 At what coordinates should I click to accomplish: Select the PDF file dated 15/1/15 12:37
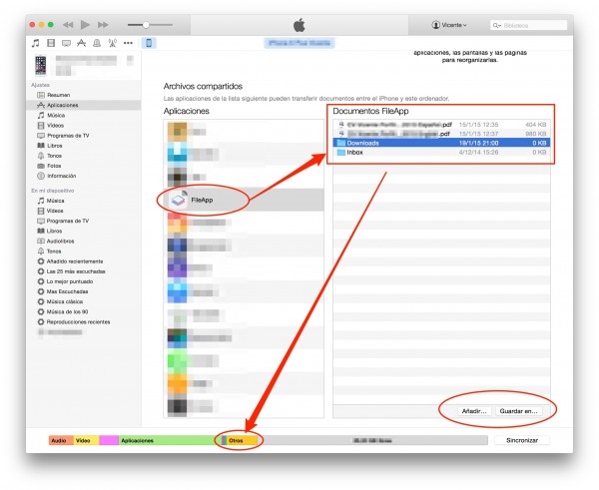(441, 134)
